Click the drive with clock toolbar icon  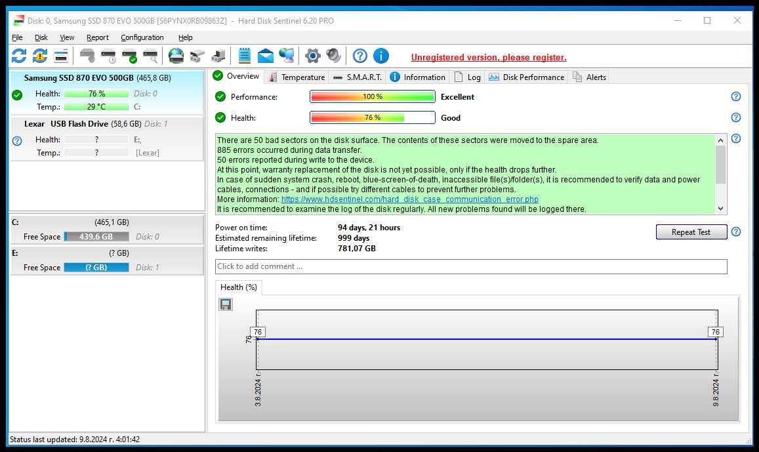[108, 56]
